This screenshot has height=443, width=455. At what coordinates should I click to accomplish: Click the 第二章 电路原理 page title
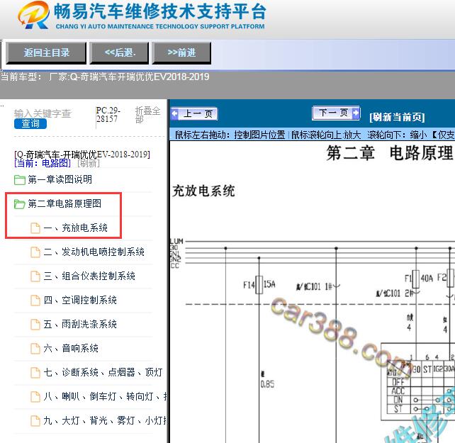pyautogui.click(x=389, y=152)
